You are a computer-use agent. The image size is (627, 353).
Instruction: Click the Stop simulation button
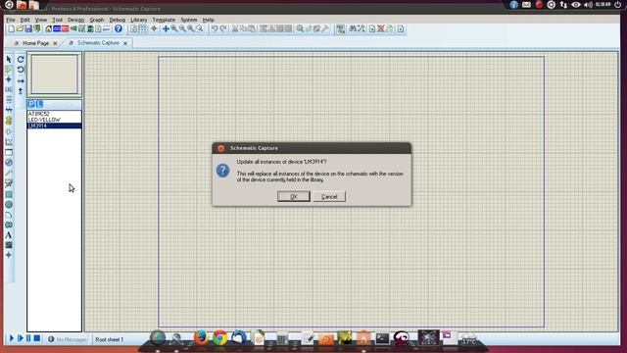(37, 338)
